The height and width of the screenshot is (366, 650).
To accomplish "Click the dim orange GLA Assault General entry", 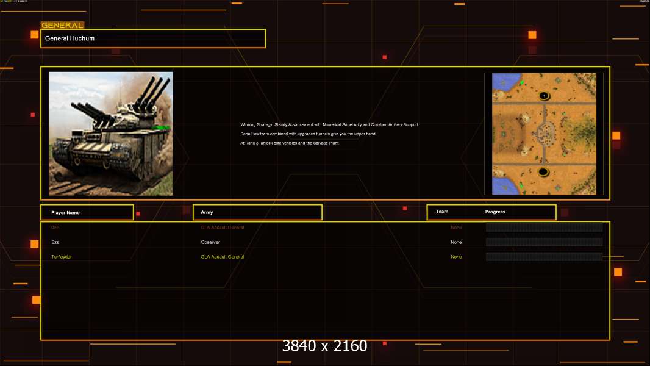I will (x=222, y=228).
